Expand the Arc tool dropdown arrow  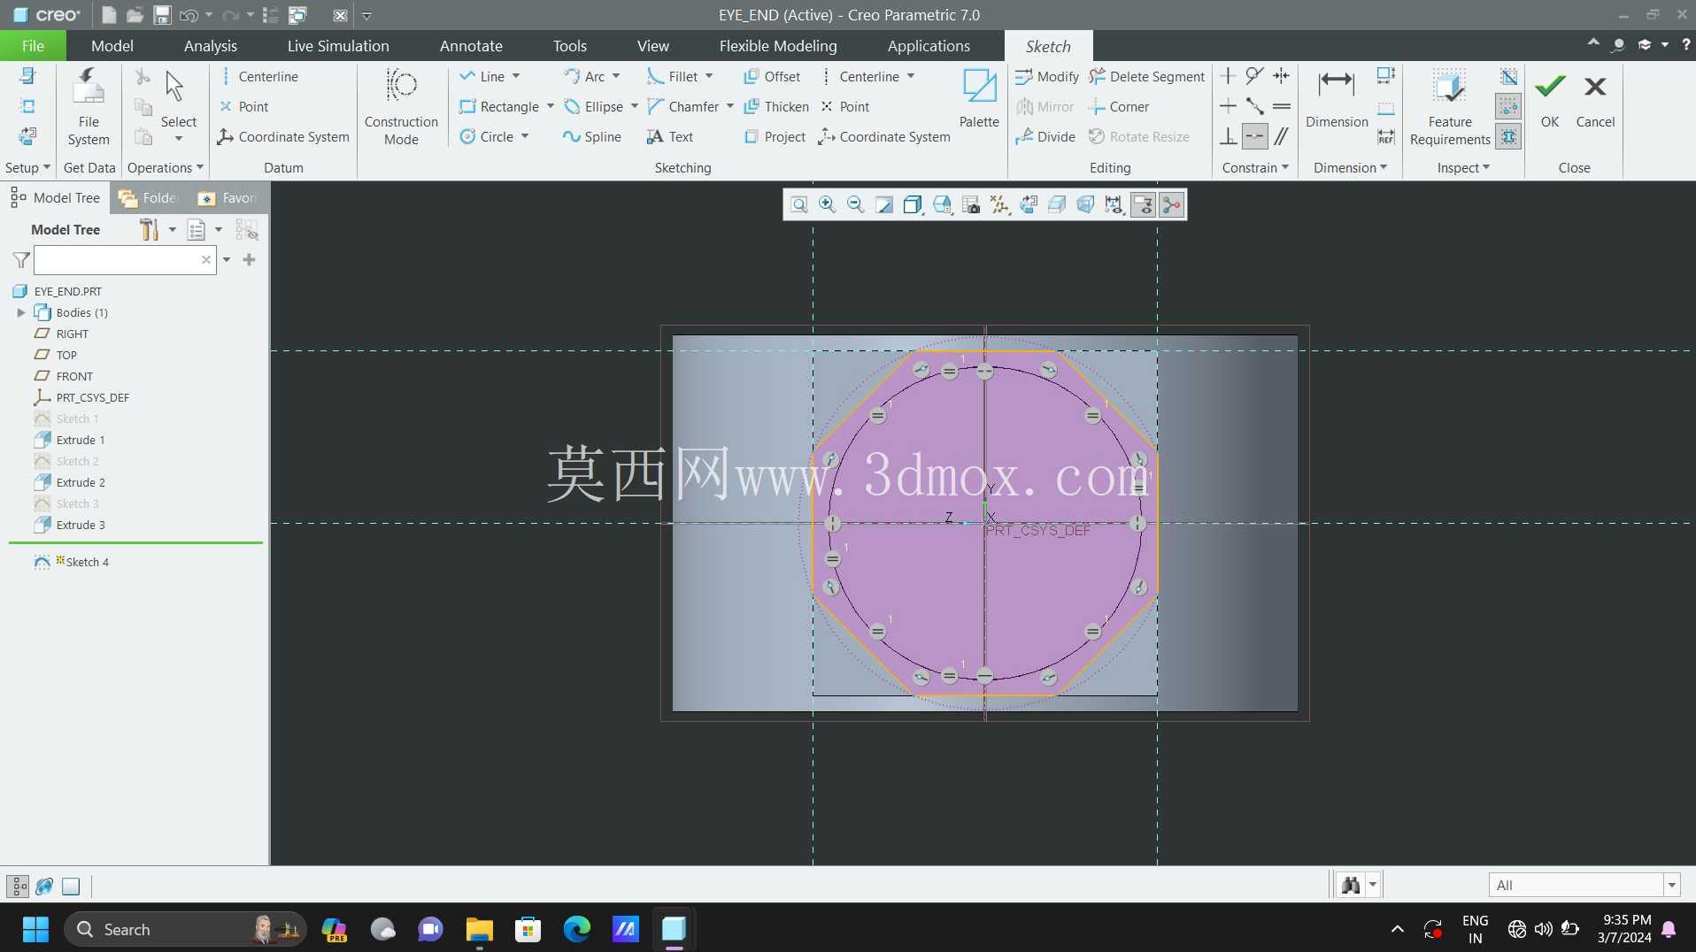(x=616, y=77)
